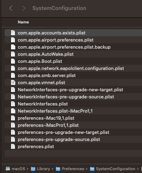Click the icon of NetworkInterfaces-pre-upgrade-source.plist

[x=13, y=97]
